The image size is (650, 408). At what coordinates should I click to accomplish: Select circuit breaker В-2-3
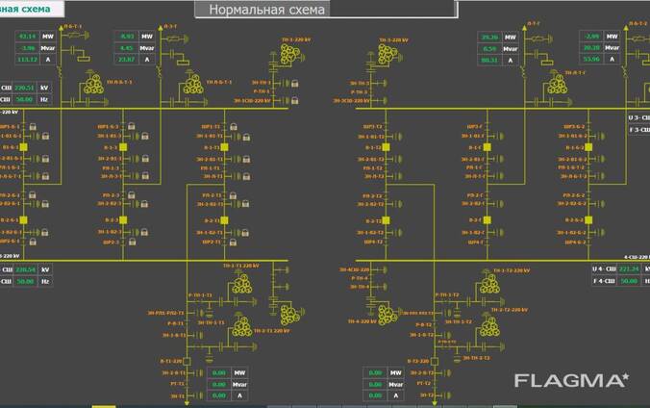[123, 220]
